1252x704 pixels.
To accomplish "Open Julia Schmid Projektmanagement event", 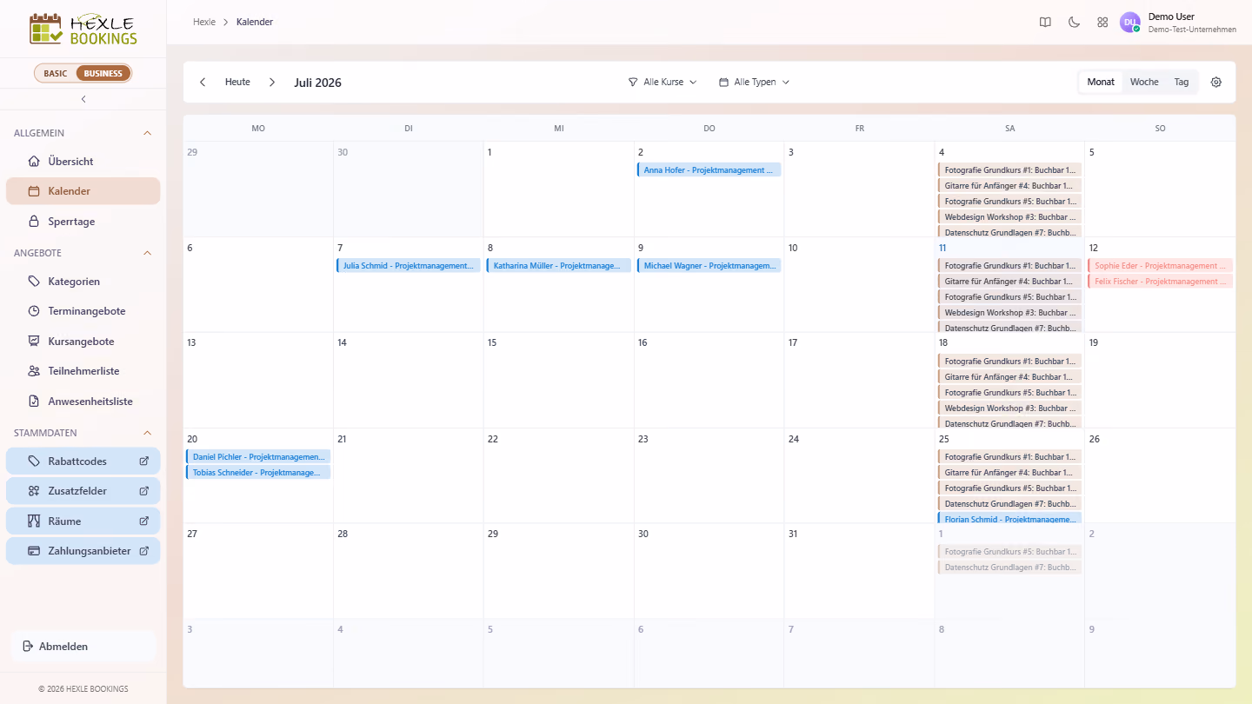I will 409,266.
